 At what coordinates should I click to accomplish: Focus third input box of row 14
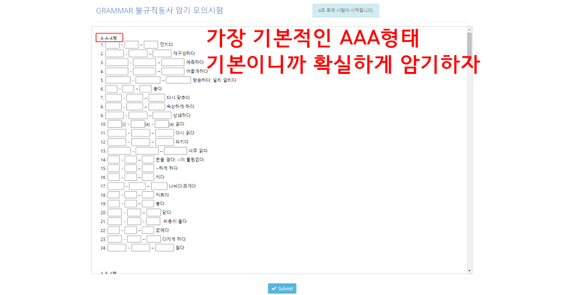tap(148, 159)
